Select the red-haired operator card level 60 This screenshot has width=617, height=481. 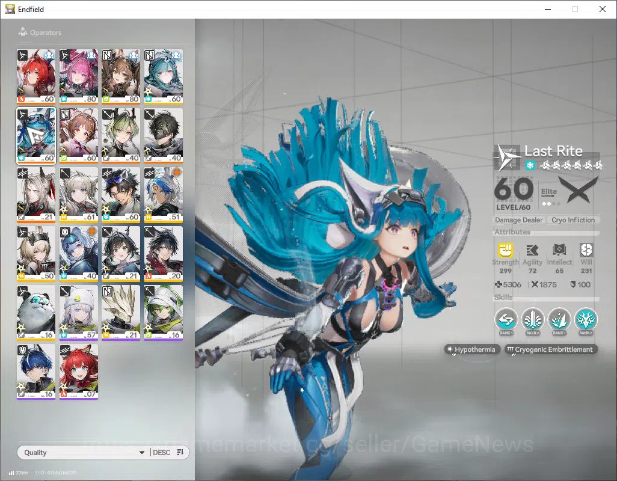(x=36, y=76)
